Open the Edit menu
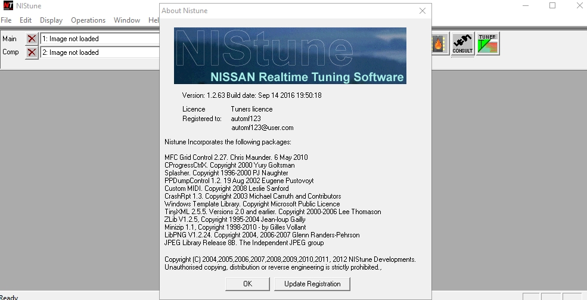 pos(26,20)
